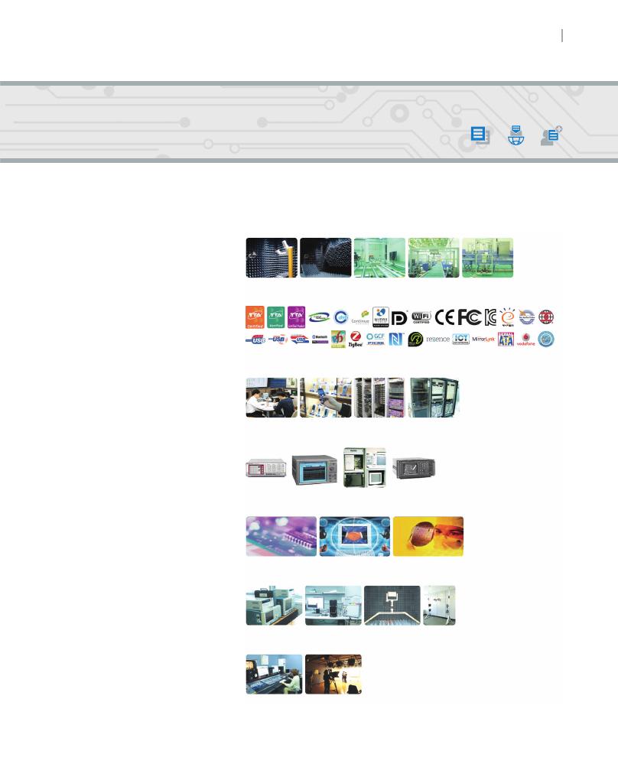
Task: Open the yellow wafer inspection image
Action: coord(428,536)
